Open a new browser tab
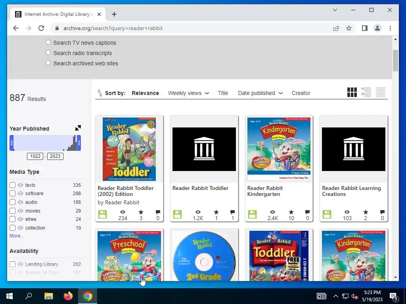This screenshot has height=304, width=406. pyautogui.click(x=114, y=14)
